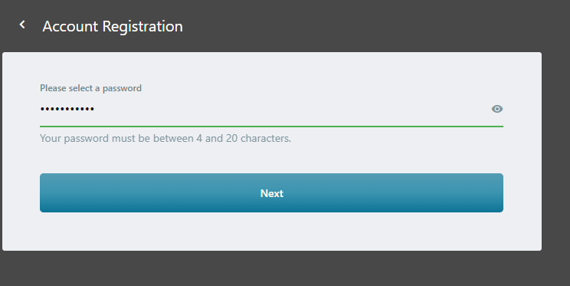The height and width of the screenshot is (286, 570).
Task: Click the Next button
Action: pos(271,193)
